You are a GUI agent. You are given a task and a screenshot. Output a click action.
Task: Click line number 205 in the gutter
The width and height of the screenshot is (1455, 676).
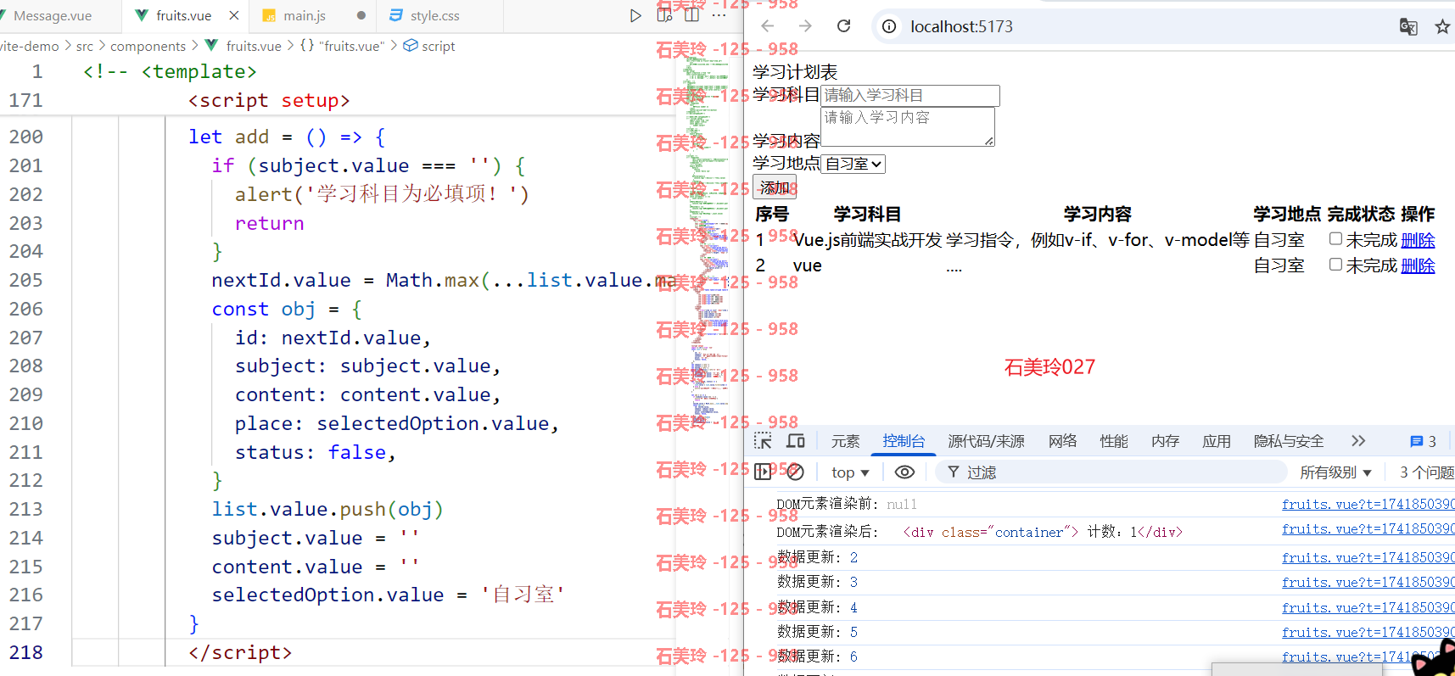[26, 280]
